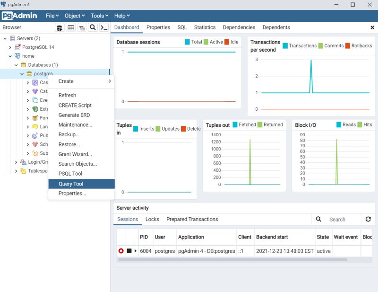Select Restore... from context menu
The height and width of the screenshot is (292, 378).
coord(81,144)
